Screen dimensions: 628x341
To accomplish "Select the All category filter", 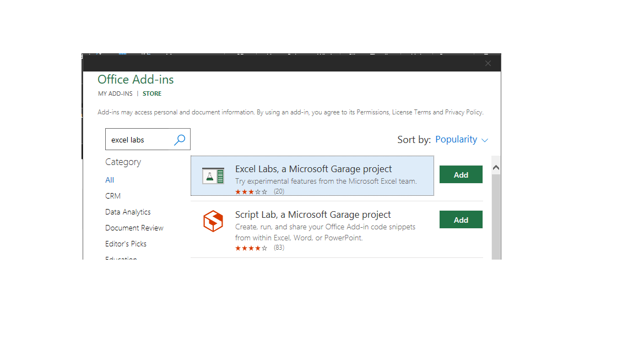I will (x=109, y=179).
